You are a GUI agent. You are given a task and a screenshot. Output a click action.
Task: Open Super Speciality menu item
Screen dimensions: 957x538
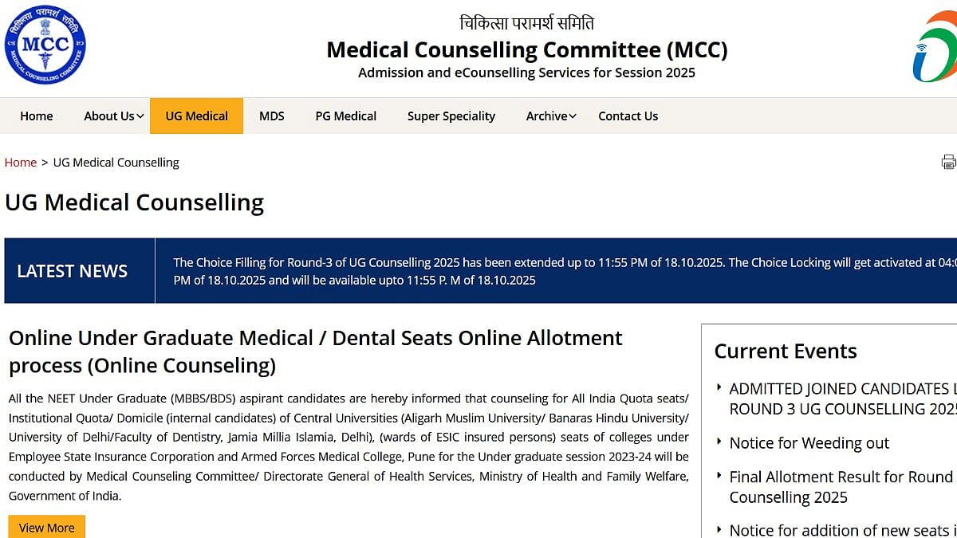tap(451, 116)
